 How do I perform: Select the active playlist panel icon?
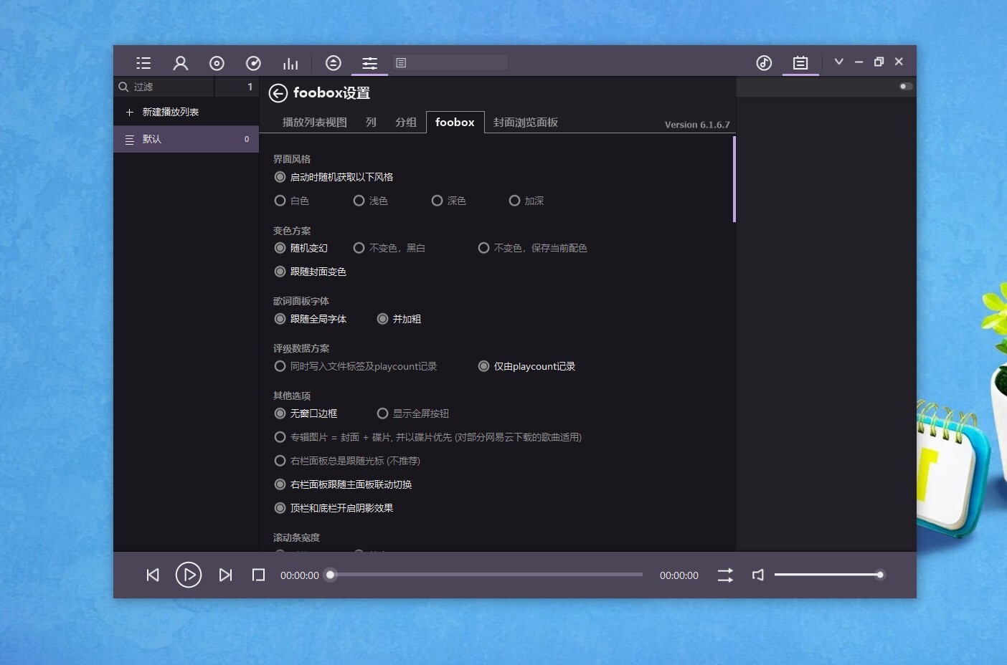(x=800, y=62)
